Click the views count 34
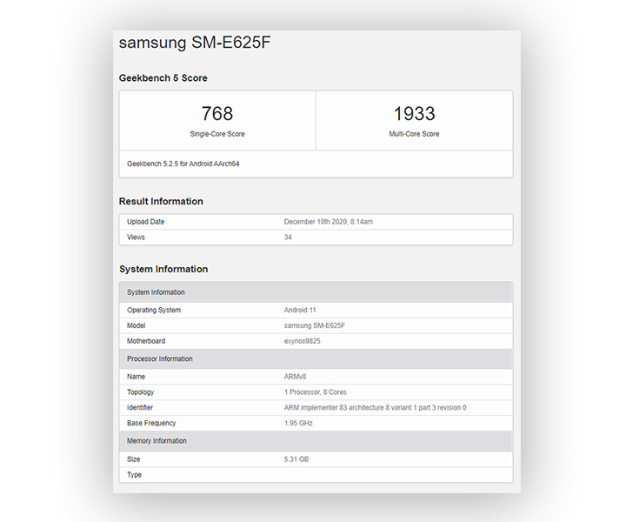633x522 pixels. pos(288,238)
